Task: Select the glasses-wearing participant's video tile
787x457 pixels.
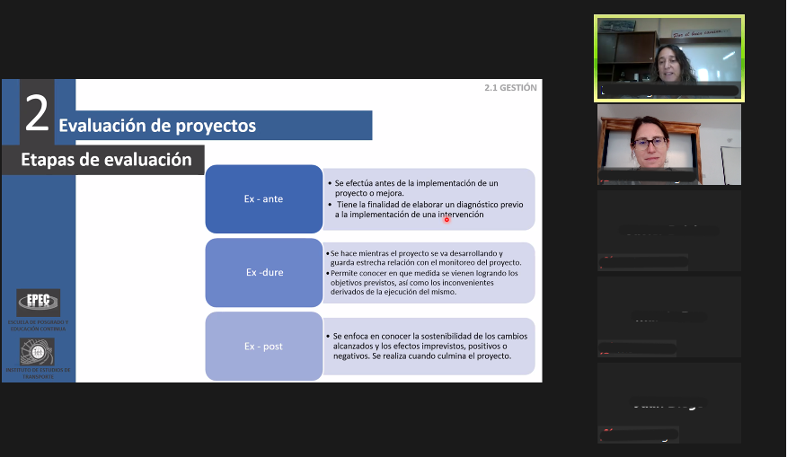Action: 669,145
